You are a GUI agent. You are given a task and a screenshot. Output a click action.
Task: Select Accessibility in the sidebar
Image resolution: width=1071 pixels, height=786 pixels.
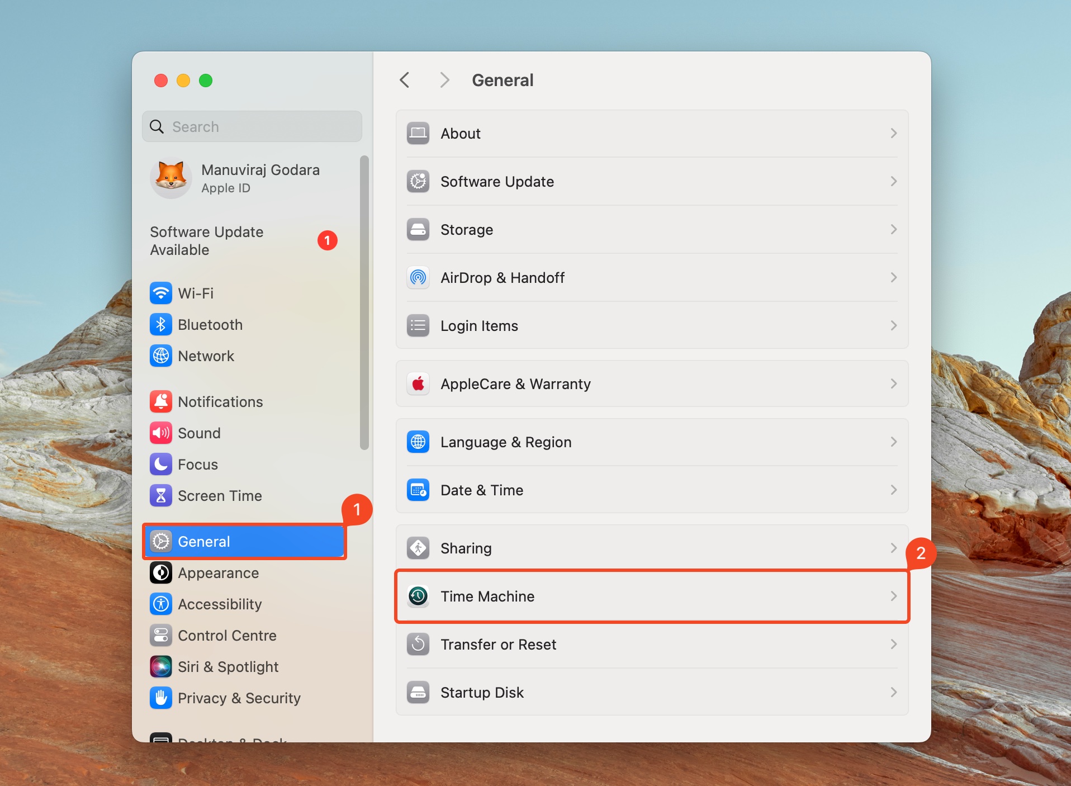(x=244, y=604)
